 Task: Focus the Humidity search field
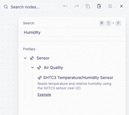tap(72, 32)
